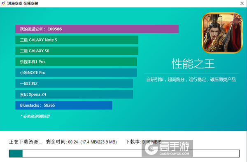Click the 自研引擎，超高跑分 tagline text
This screenshot has height=162, width=247.
tap(191, 80)
